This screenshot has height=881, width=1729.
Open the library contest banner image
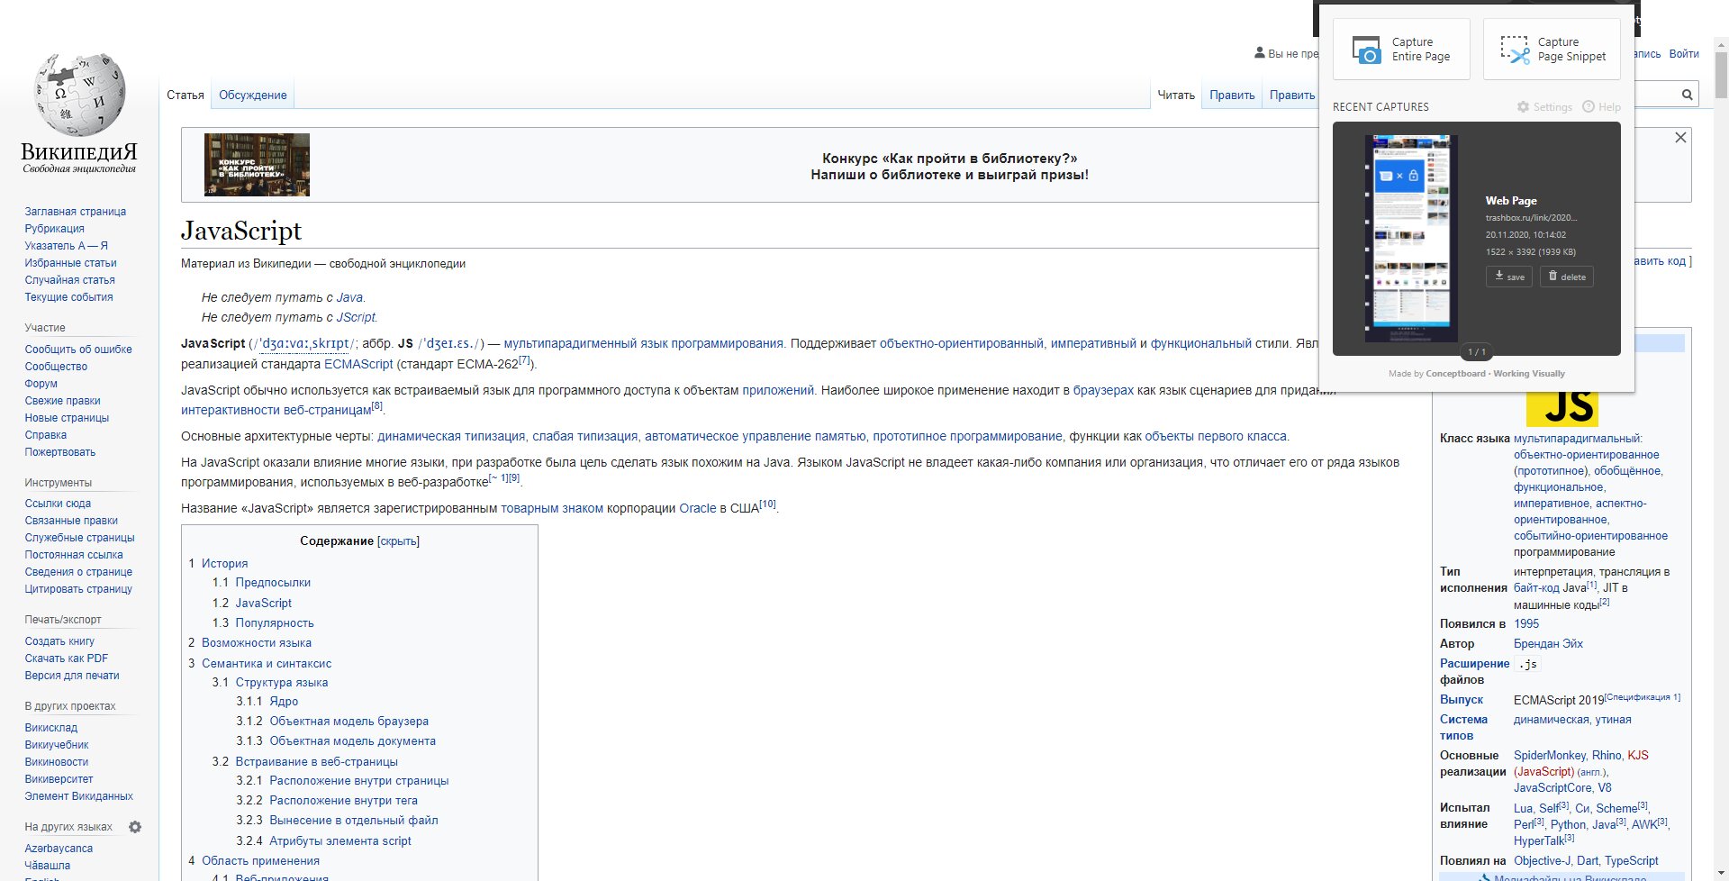point(257,165)
